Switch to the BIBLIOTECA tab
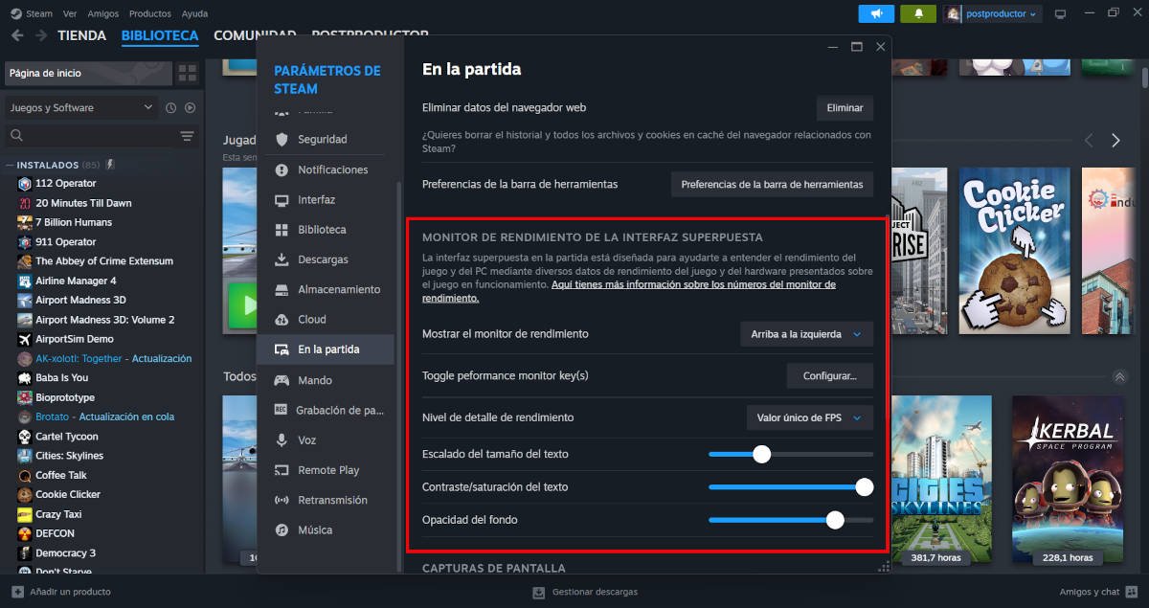 [160, 35]
